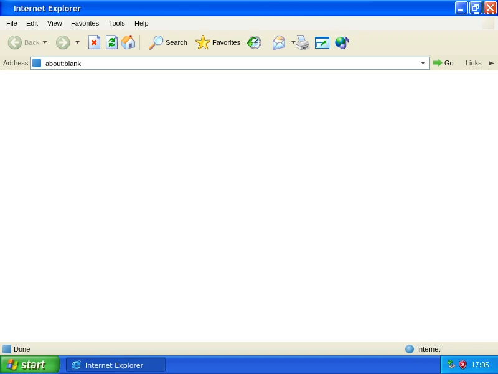Screen dimensions: 498x374
Task: Open the Edit menu
Action: [x=32, y=23]
